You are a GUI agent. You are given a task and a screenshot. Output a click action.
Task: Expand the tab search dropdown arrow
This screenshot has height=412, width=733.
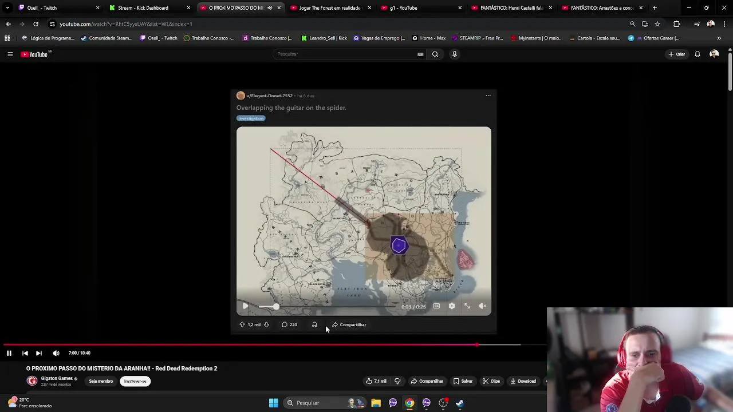(7, 8)
